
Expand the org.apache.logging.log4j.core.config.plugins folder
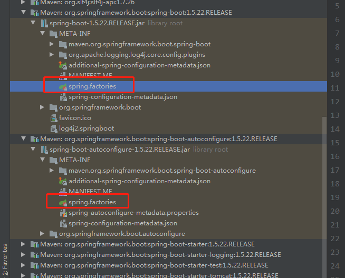[x=52, y=54]
